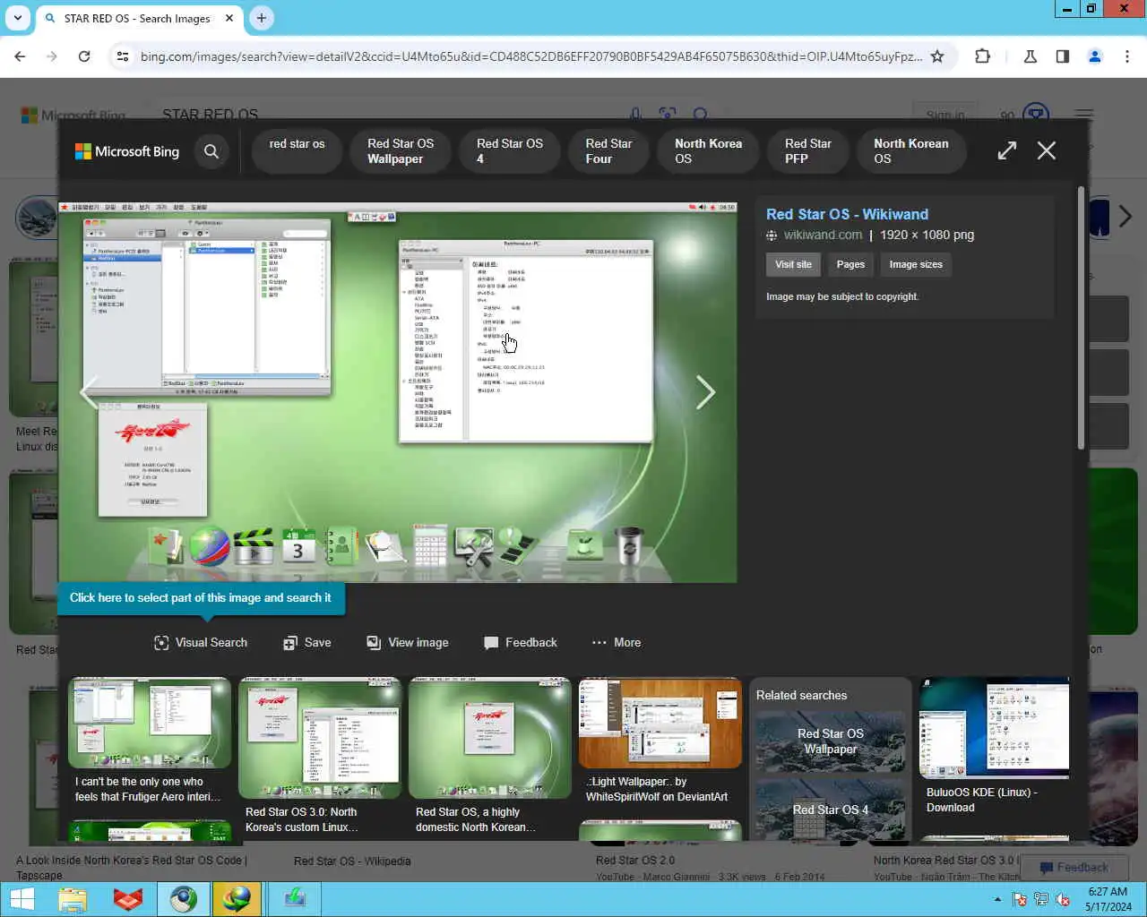Select the 'North Korea OS' chip

tap(708, 150)
